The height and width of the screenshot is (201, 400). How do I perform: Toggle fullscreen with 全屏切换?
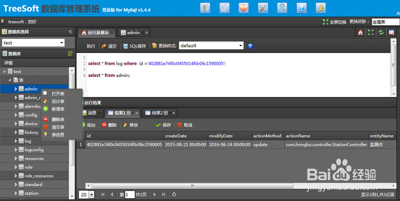click(334, 22)
